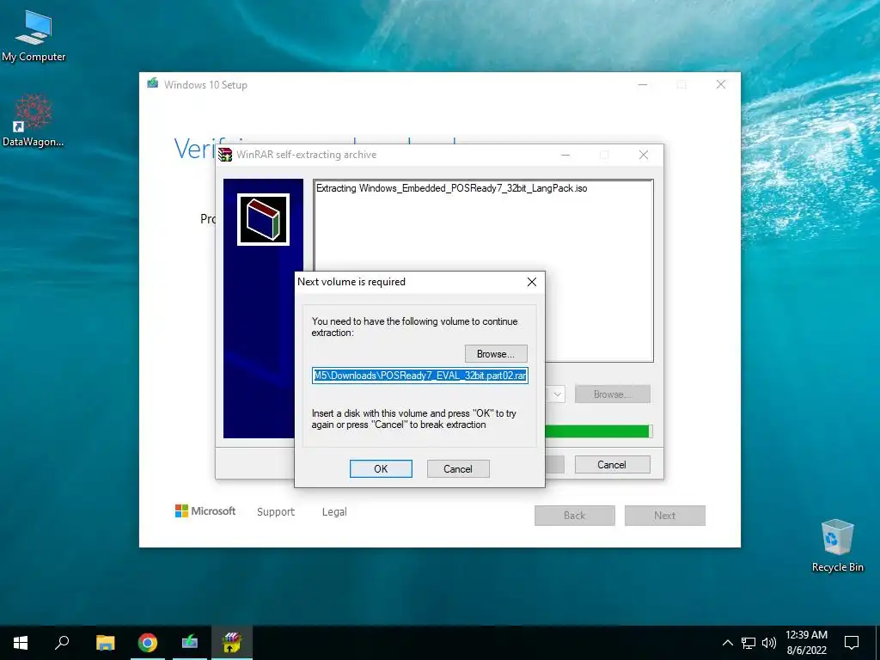Click Back in Windows 10 Setup
This screenshot has width=880, height=660.
pyautogui.click(x=574, y=516)
